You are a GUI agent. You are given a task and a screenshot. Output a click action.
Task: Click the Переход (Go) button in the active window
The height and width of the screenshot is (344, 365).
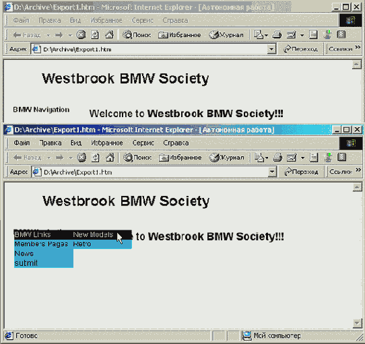pyautogui.click(x=301, y=172)
